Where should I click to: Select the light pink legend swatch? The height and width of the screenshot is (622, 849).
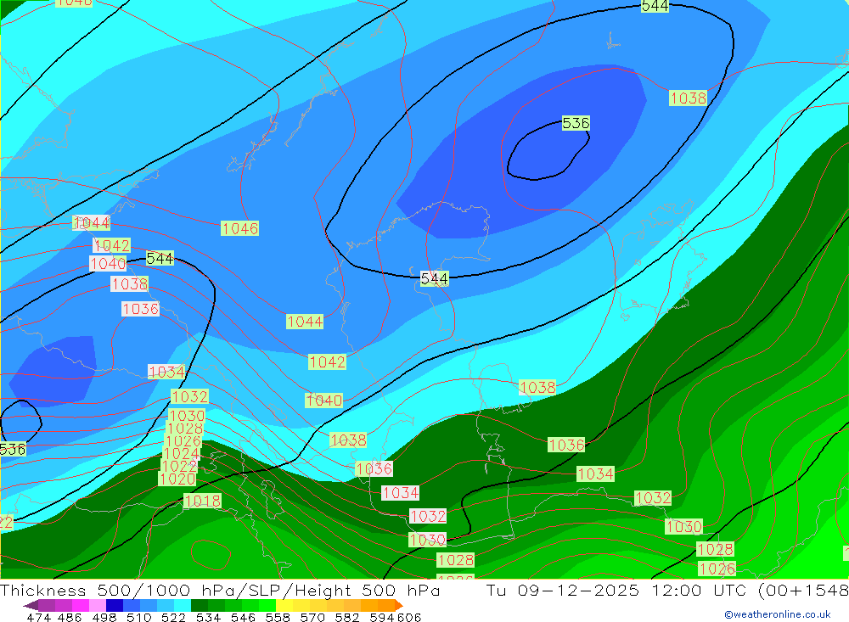click(x=98, y=605)
